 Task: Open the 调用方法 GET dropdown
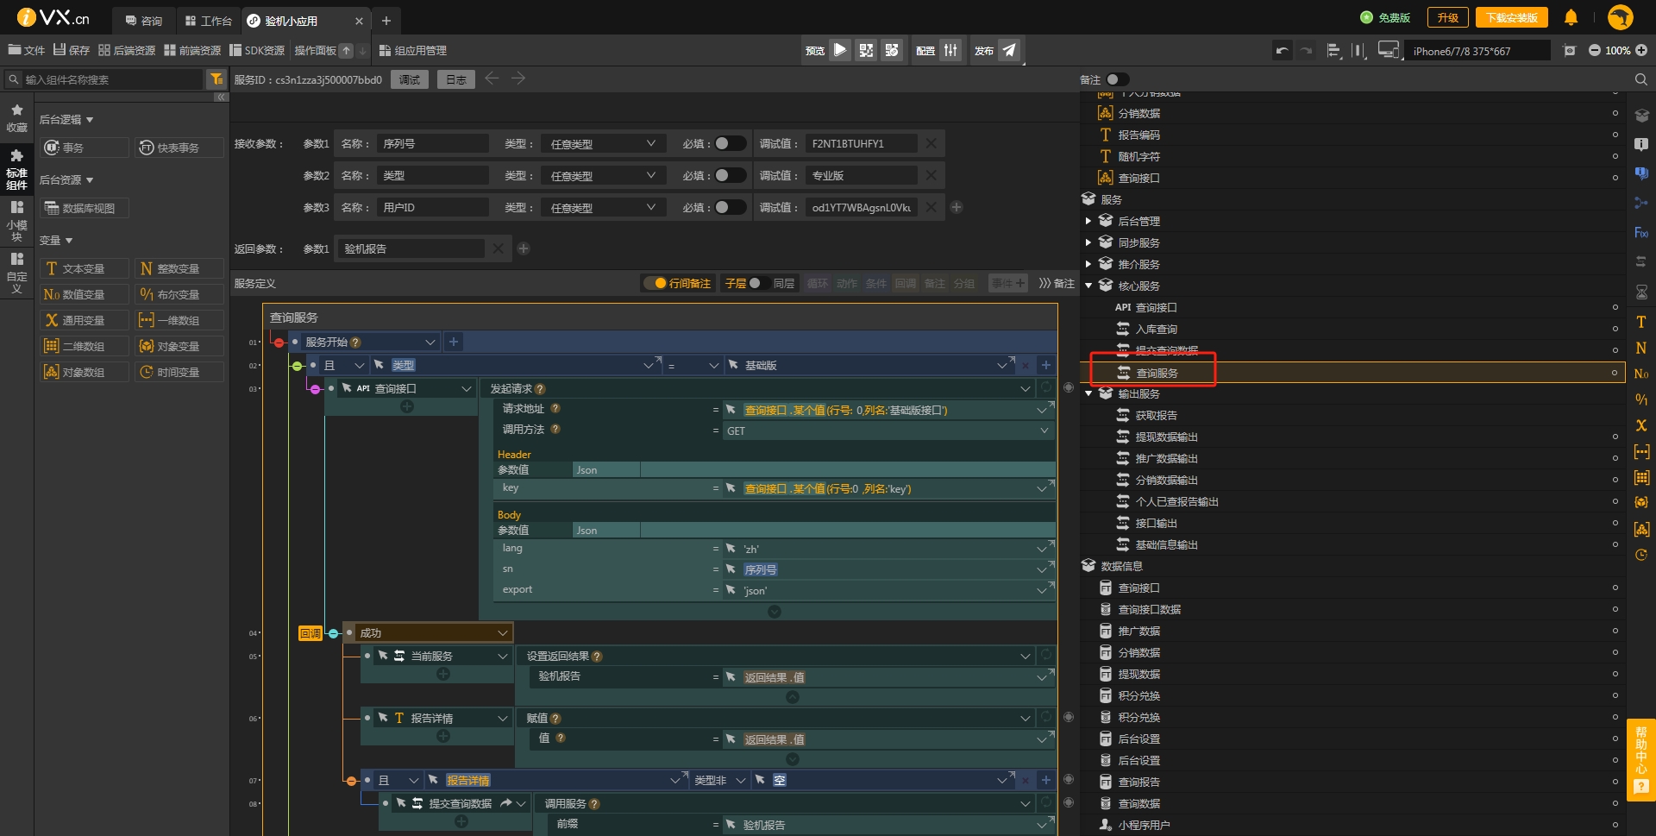[x=888, y=431]
